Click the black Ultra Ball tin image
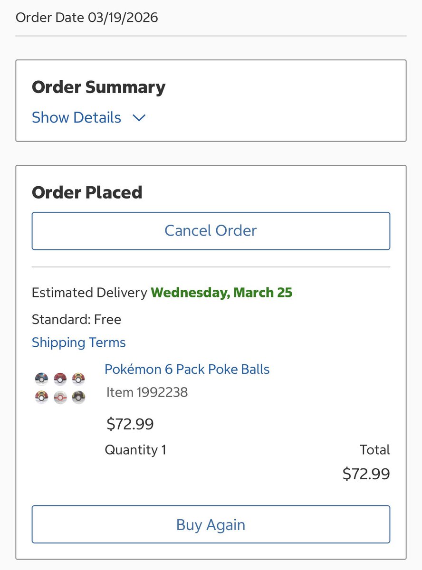Image resolution: width=422 pixels, height=570 pixels. click(78, 397)
